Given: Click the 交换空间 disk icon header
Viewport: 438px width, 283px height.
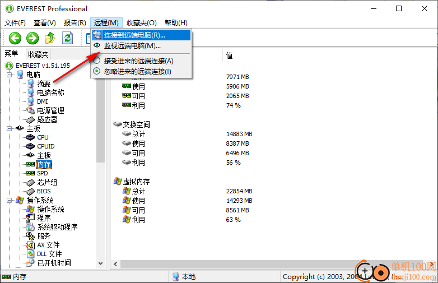Looking at the screenshot, I should tap(118, 124).
